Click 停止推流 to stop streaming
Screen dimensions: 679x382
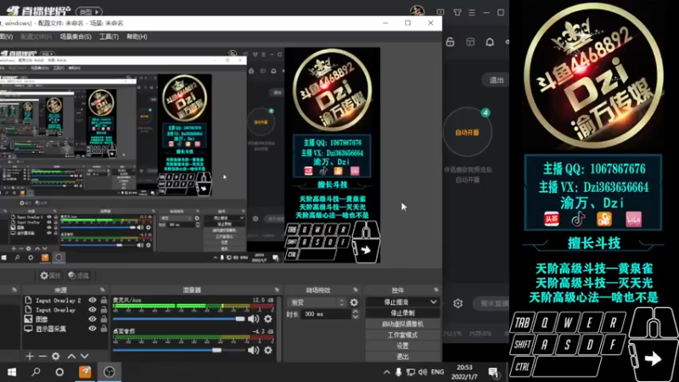coord(396,302)
